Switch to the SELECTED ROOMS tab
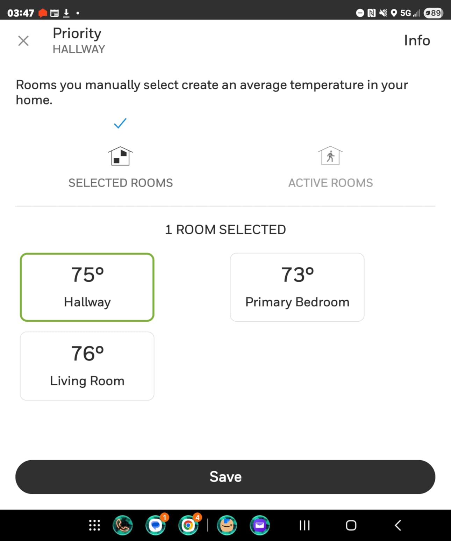The height and width of the screenshot is (541, 451). 121,183
